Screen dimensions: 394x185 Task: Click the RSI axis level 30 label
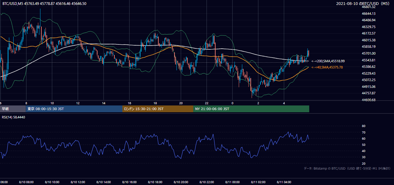363,157
